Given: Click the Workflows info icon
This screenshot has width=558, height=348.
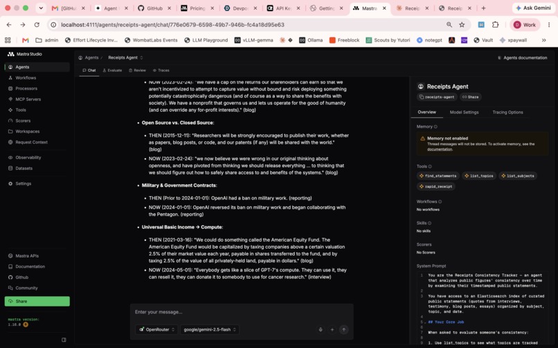Looking at the screenshot, I should coord(440,202).
